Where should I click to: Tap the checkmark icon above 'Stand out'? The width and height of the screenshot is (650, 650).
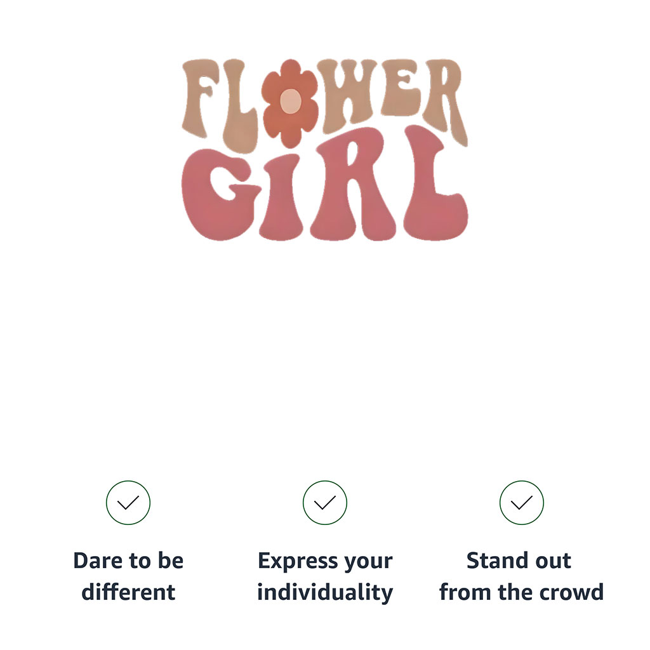point(522,503)
